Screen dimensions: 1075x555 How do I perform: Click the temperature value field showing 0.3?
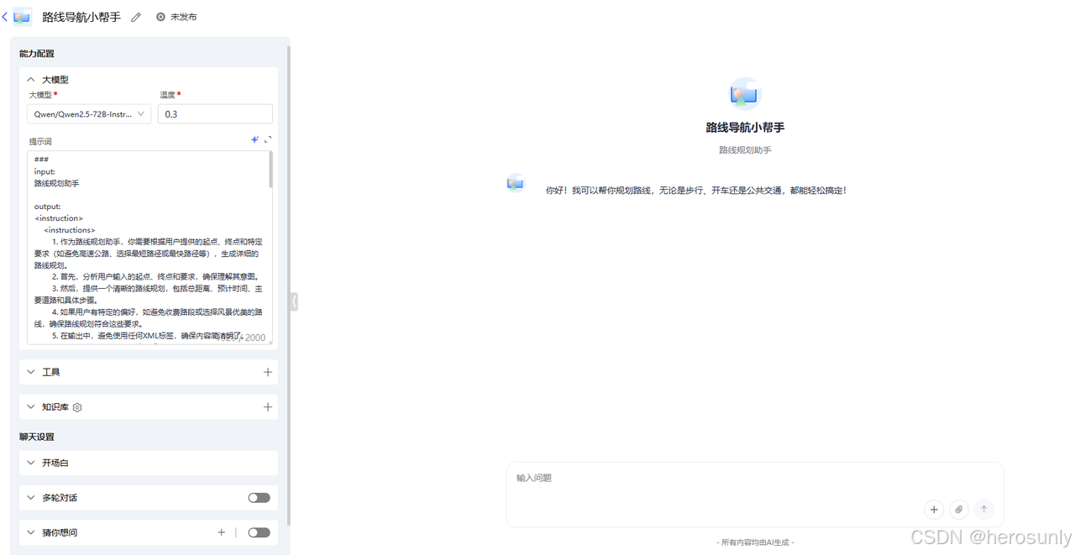point(215,113)
